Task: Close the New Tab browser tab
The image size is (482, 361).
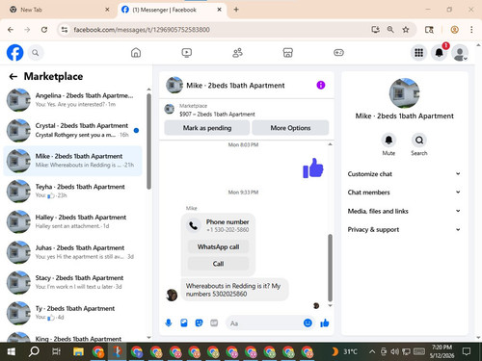Action: pyautogui.click(x=107, y=10)
